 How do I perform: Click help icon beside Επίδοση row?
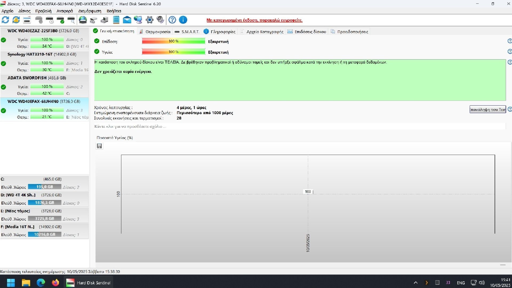(510, 41)
